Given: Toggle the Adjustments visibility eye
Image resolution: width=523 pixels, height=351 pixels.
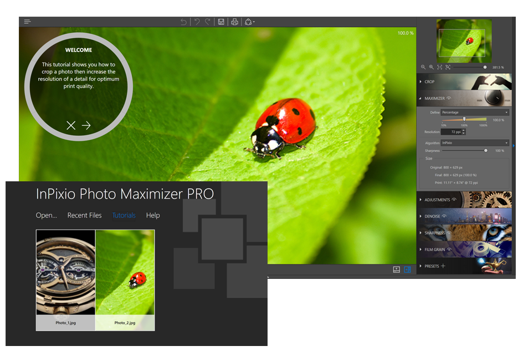Looking at the screenshot, I should click(x=454, y=200).
